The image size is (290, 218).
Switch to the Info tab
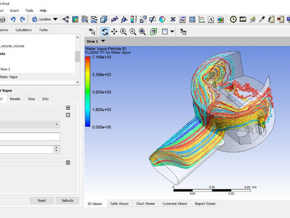click(45, 99)
